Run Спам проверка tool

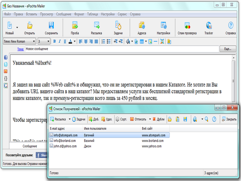(x=187, y=25)
